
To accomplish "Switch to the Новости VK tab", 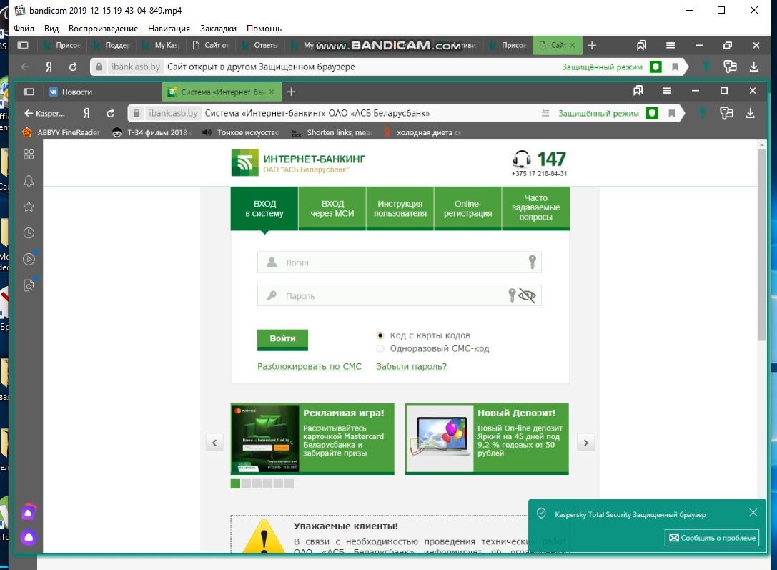I will 70,92.
